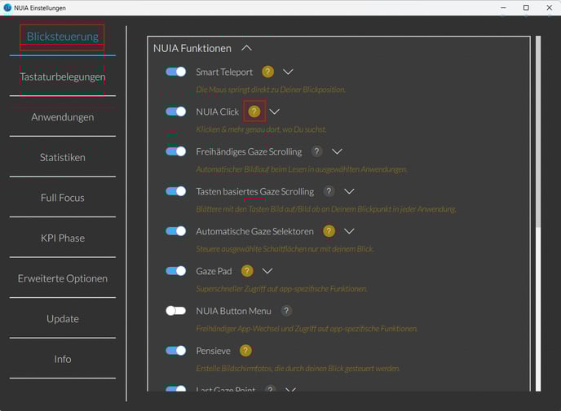
Task: Click the 'Erstelle Bildschirmfotos' description
Action: [x=298, y=368]
